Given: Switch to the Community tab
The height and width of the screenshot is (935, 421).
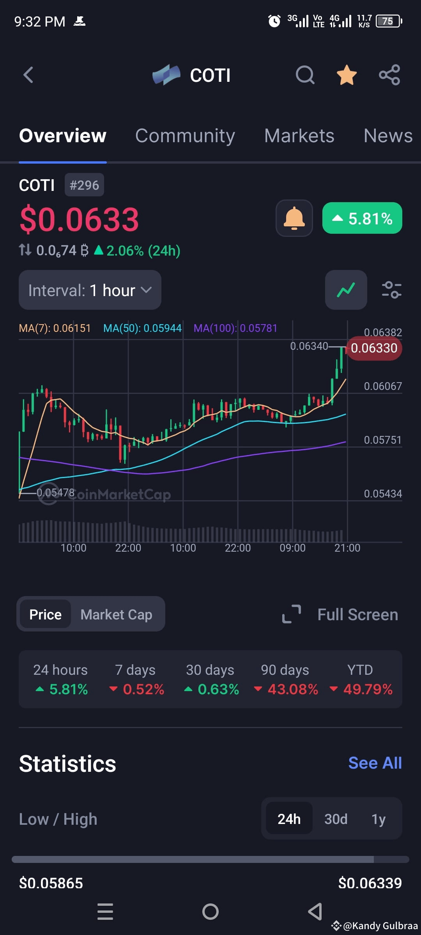Looking at the screenshot, I should (185, 136).
